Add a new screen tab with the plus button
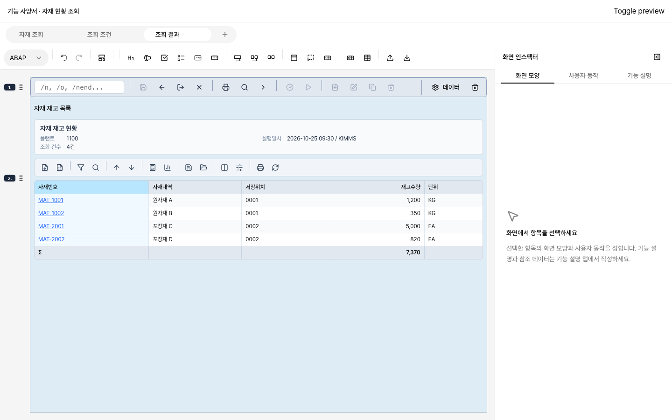 point(225,35)
